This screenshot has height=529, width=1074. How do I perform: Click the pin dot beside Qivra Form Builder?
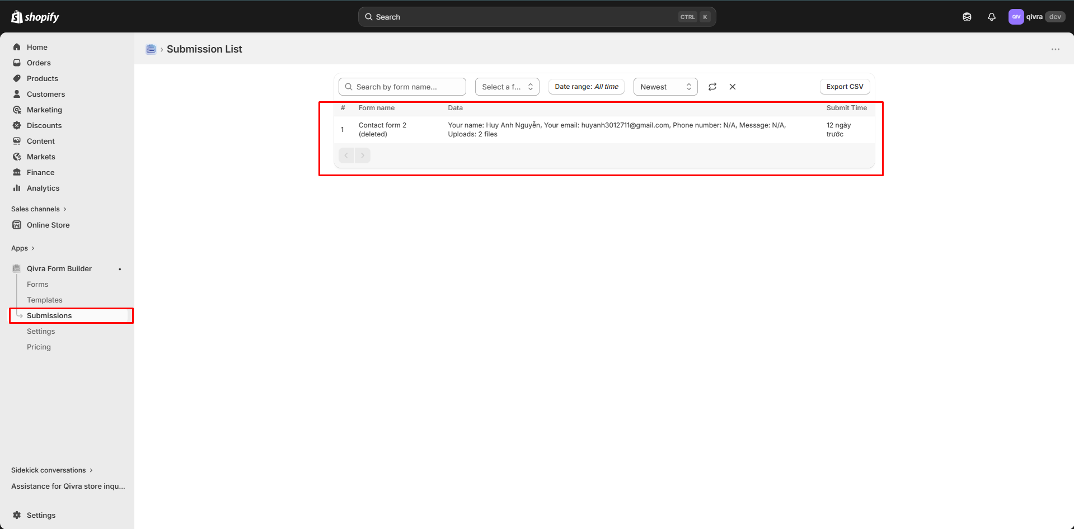tap(120, 269)
